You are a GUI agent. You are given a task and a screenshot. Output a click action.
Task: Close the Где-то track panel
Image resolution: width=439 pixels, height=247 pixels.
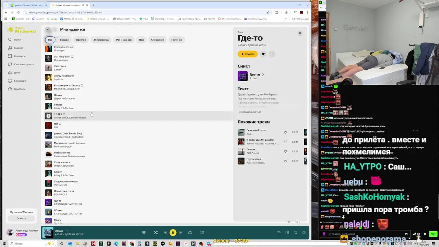click(x=300, y=33)
